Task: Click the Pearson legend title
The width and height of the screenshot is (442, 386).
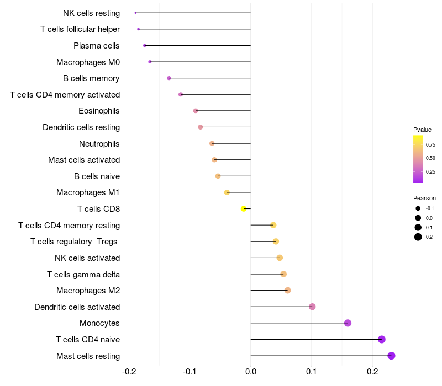Action: 424,198
